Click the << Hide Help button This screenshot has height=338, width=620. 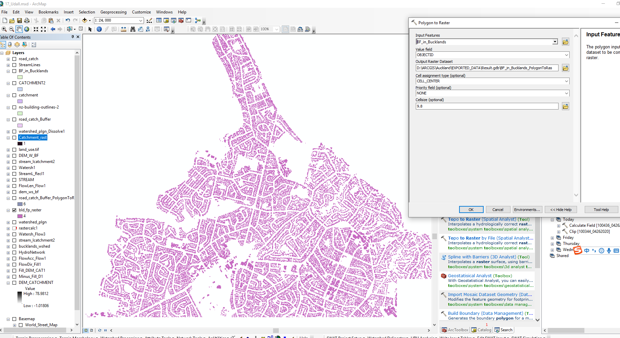[x=561, y=210]
